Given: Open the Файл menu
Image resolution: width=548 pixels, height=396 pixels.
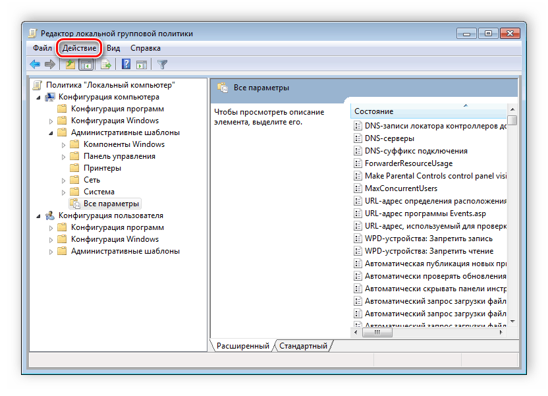Looking at the screenshot, I should click(x=42, y=48).
